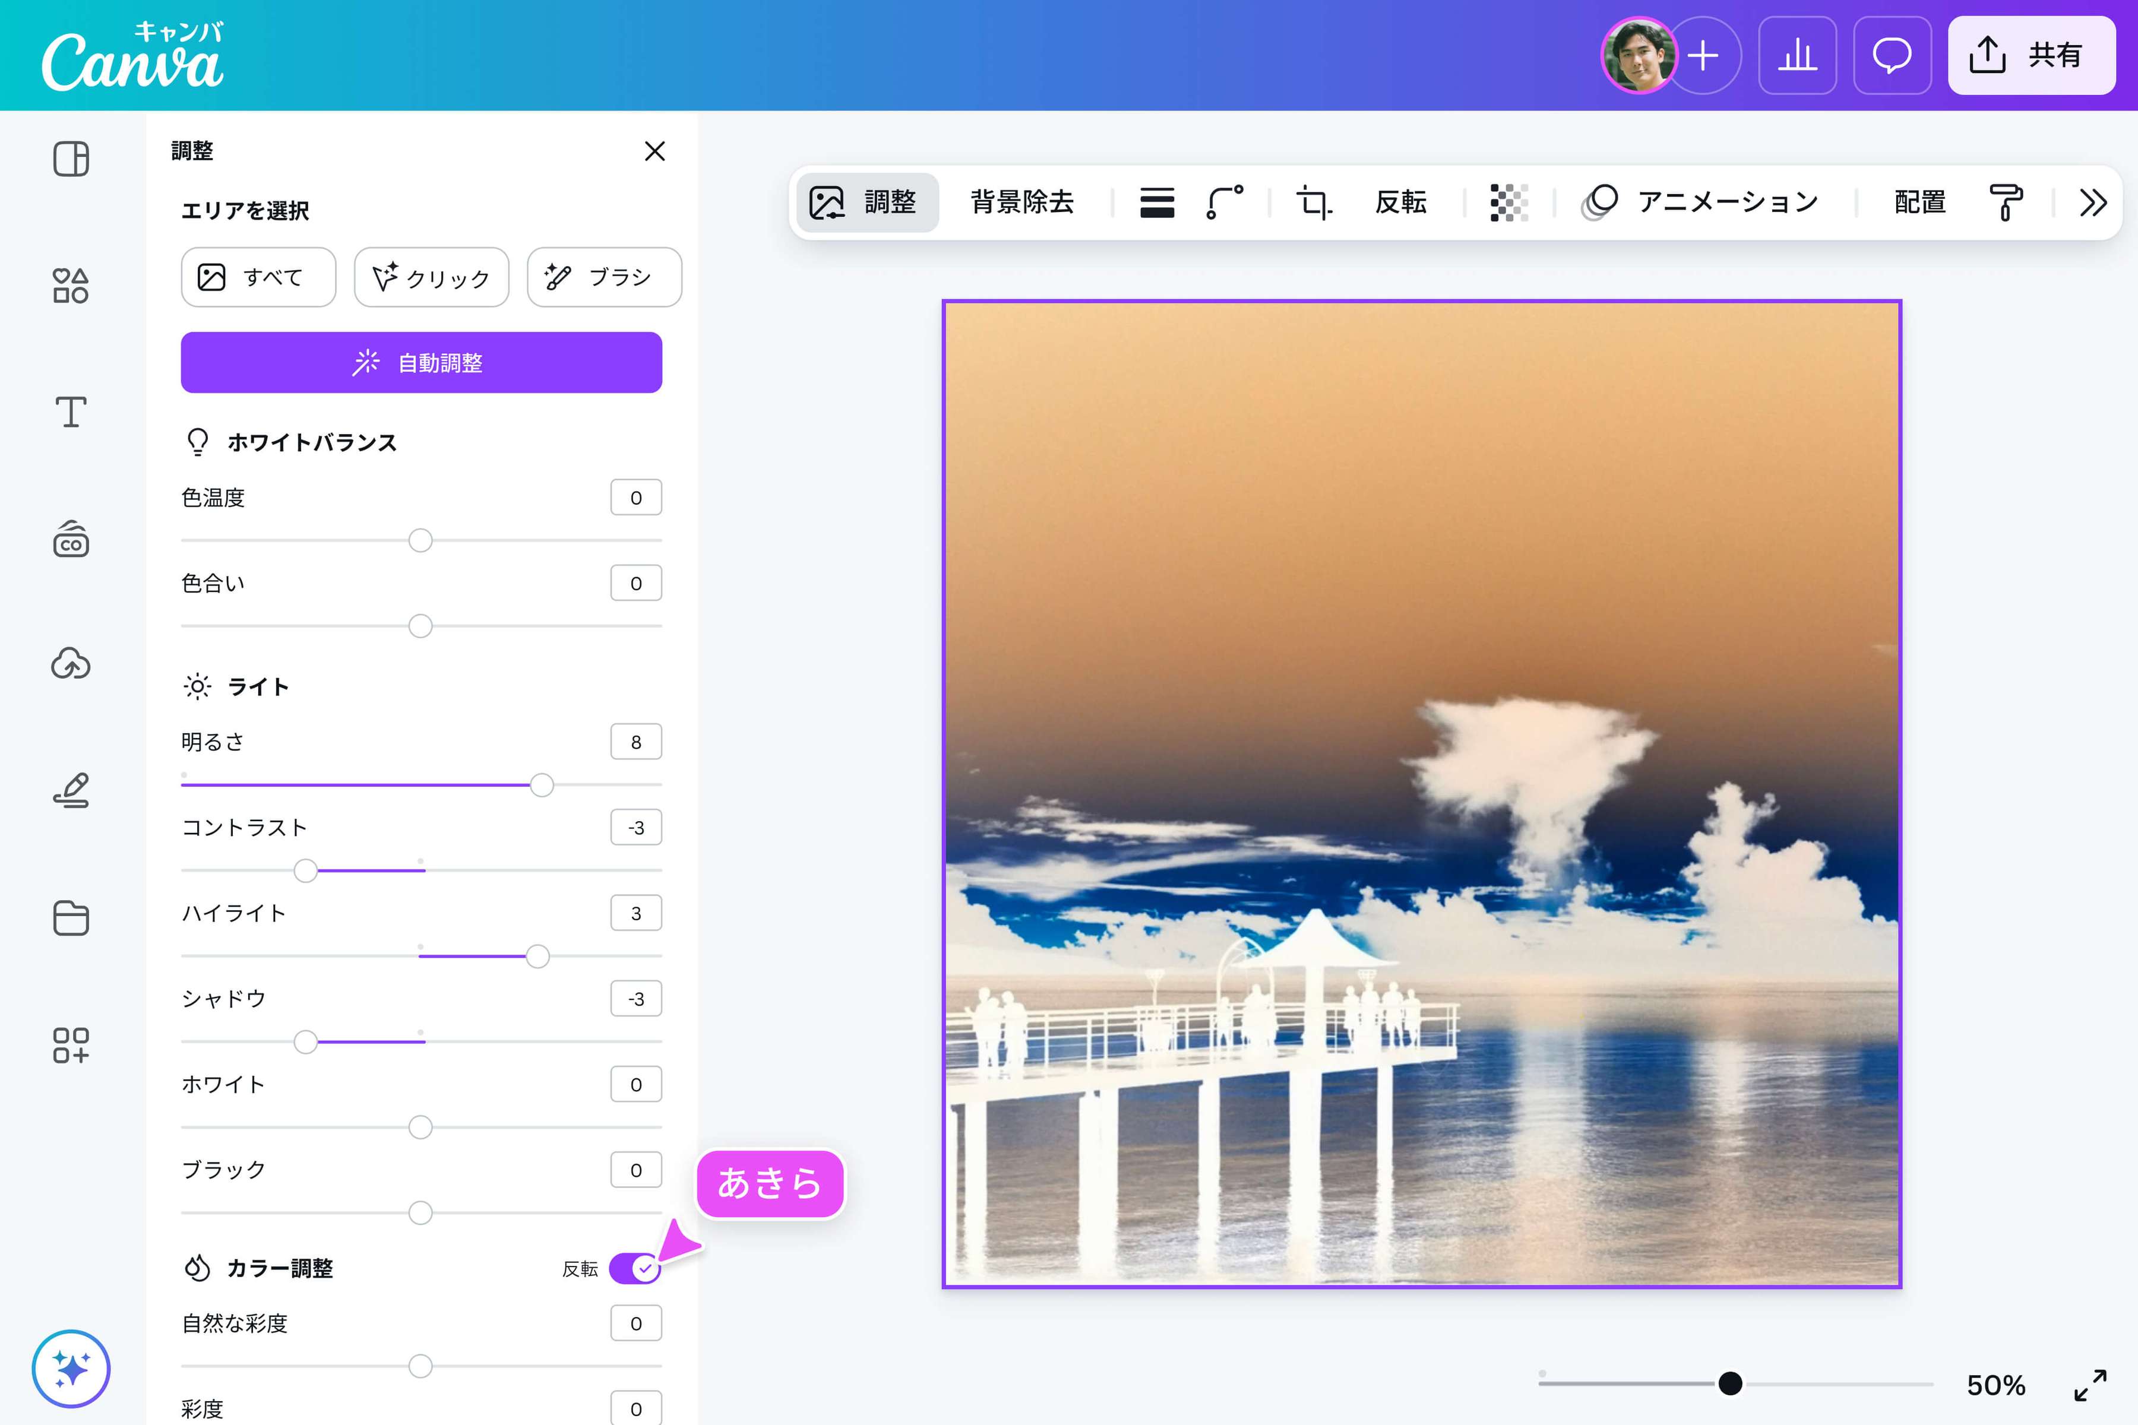
Task: Click the 色温度 slider handle
Action: click(420, 541)
